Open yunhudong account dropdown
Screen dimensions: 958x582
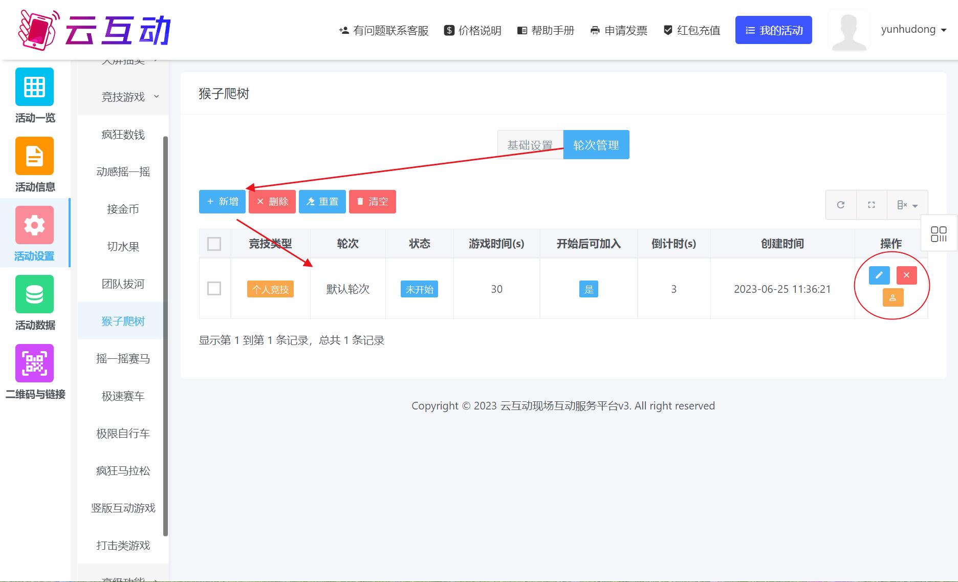pyautogui.click(x=914, y=30)
